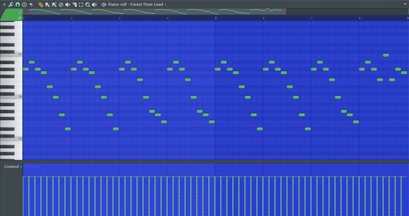409x216 pixels.
Task: Click the Control label
Action: 12,166
